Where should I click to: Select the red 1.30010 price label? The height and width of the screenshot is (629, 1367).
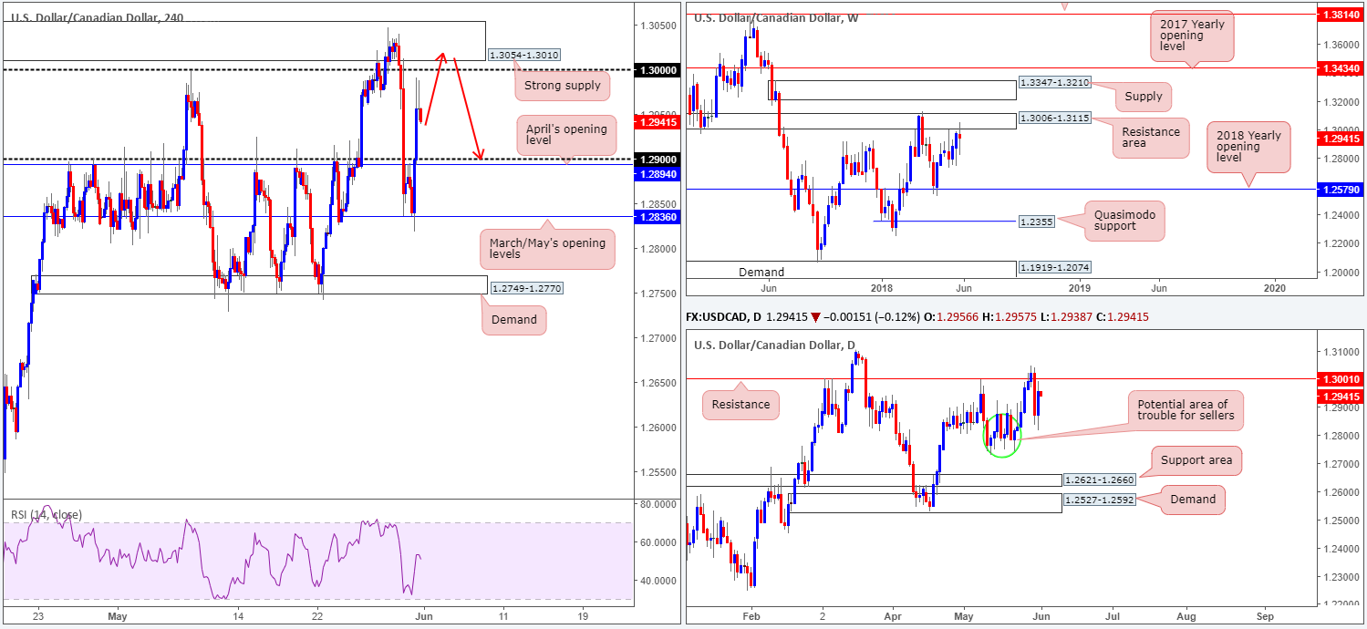pyautogui.click(x=1341, y=378)
